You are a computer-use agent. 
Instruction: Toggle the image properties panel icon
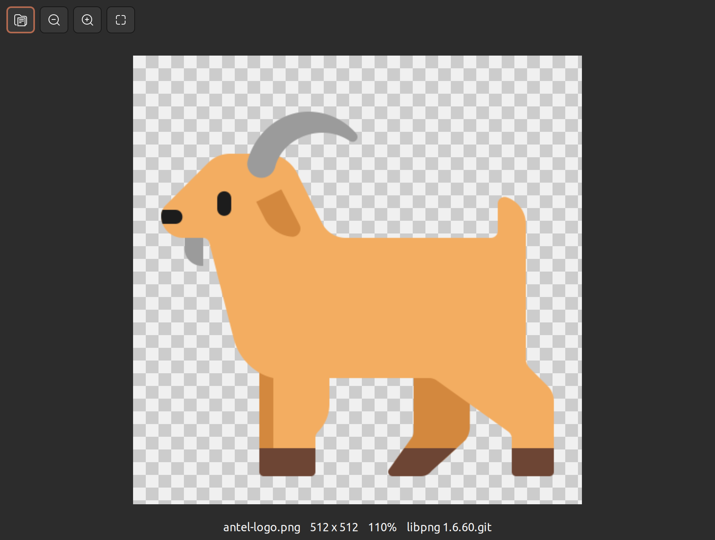(x=21, y=20)
